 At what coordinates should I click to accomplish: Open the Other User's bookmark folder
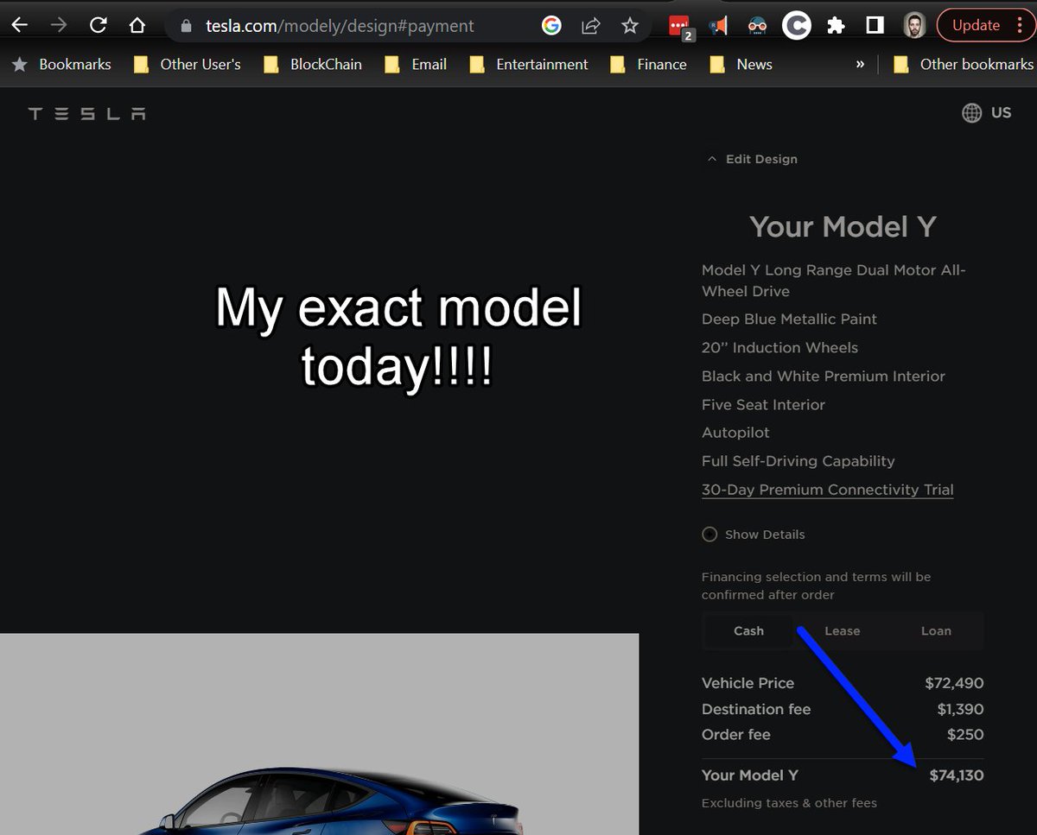pyautogui.click(x=188, y=64)
